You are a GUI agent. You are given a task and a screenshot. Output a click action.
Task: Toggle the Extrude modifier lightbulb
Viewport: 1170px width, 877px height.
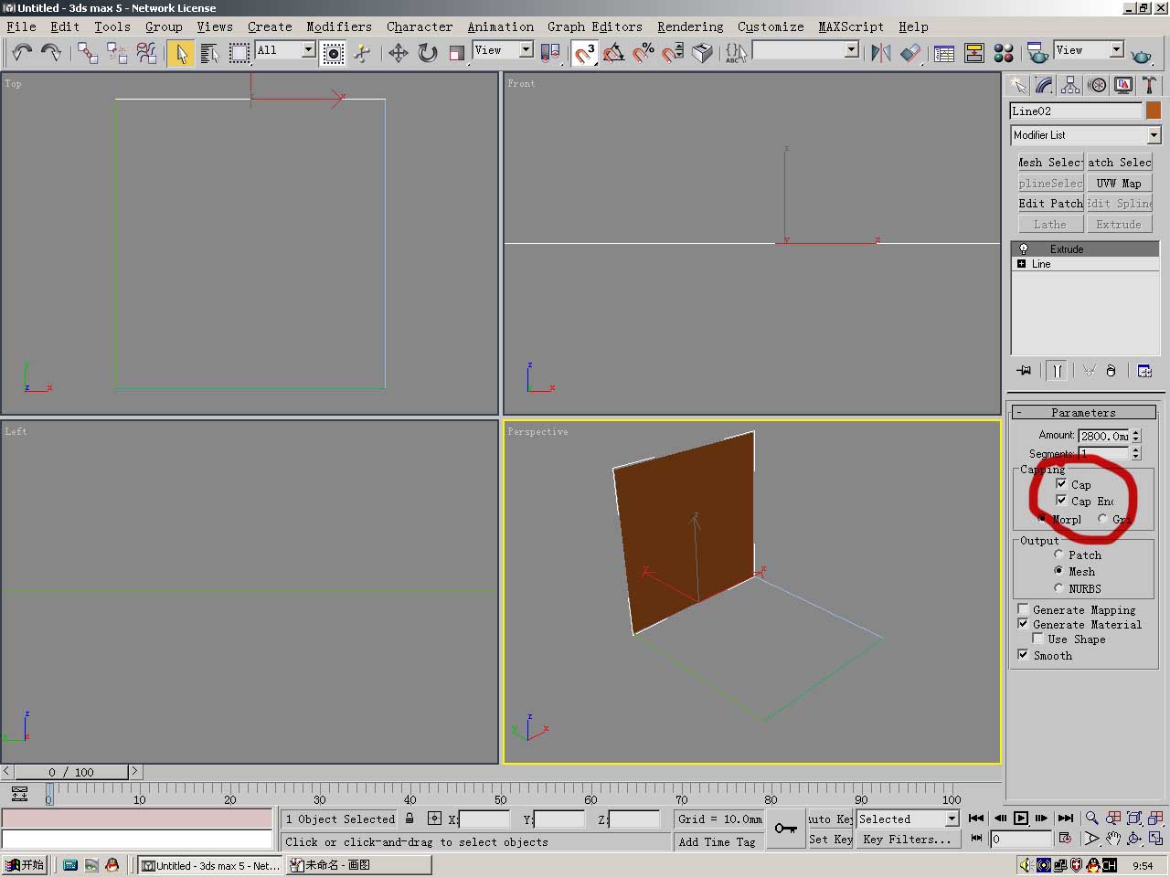coord(1024,249)
